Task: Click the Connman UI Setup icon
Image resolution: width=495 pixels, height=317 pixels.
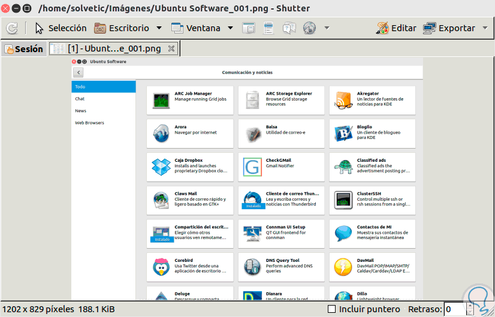Action: pos(252,234)
